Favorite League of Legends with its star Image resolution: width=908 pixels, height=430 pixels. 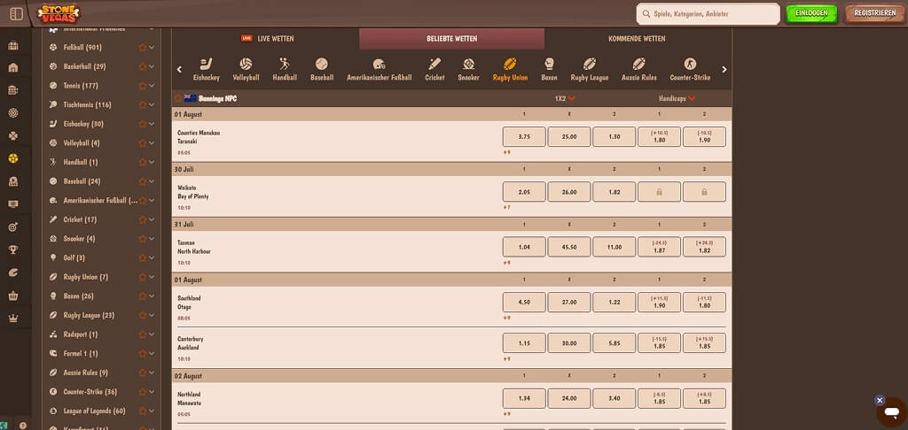[143, 411]
